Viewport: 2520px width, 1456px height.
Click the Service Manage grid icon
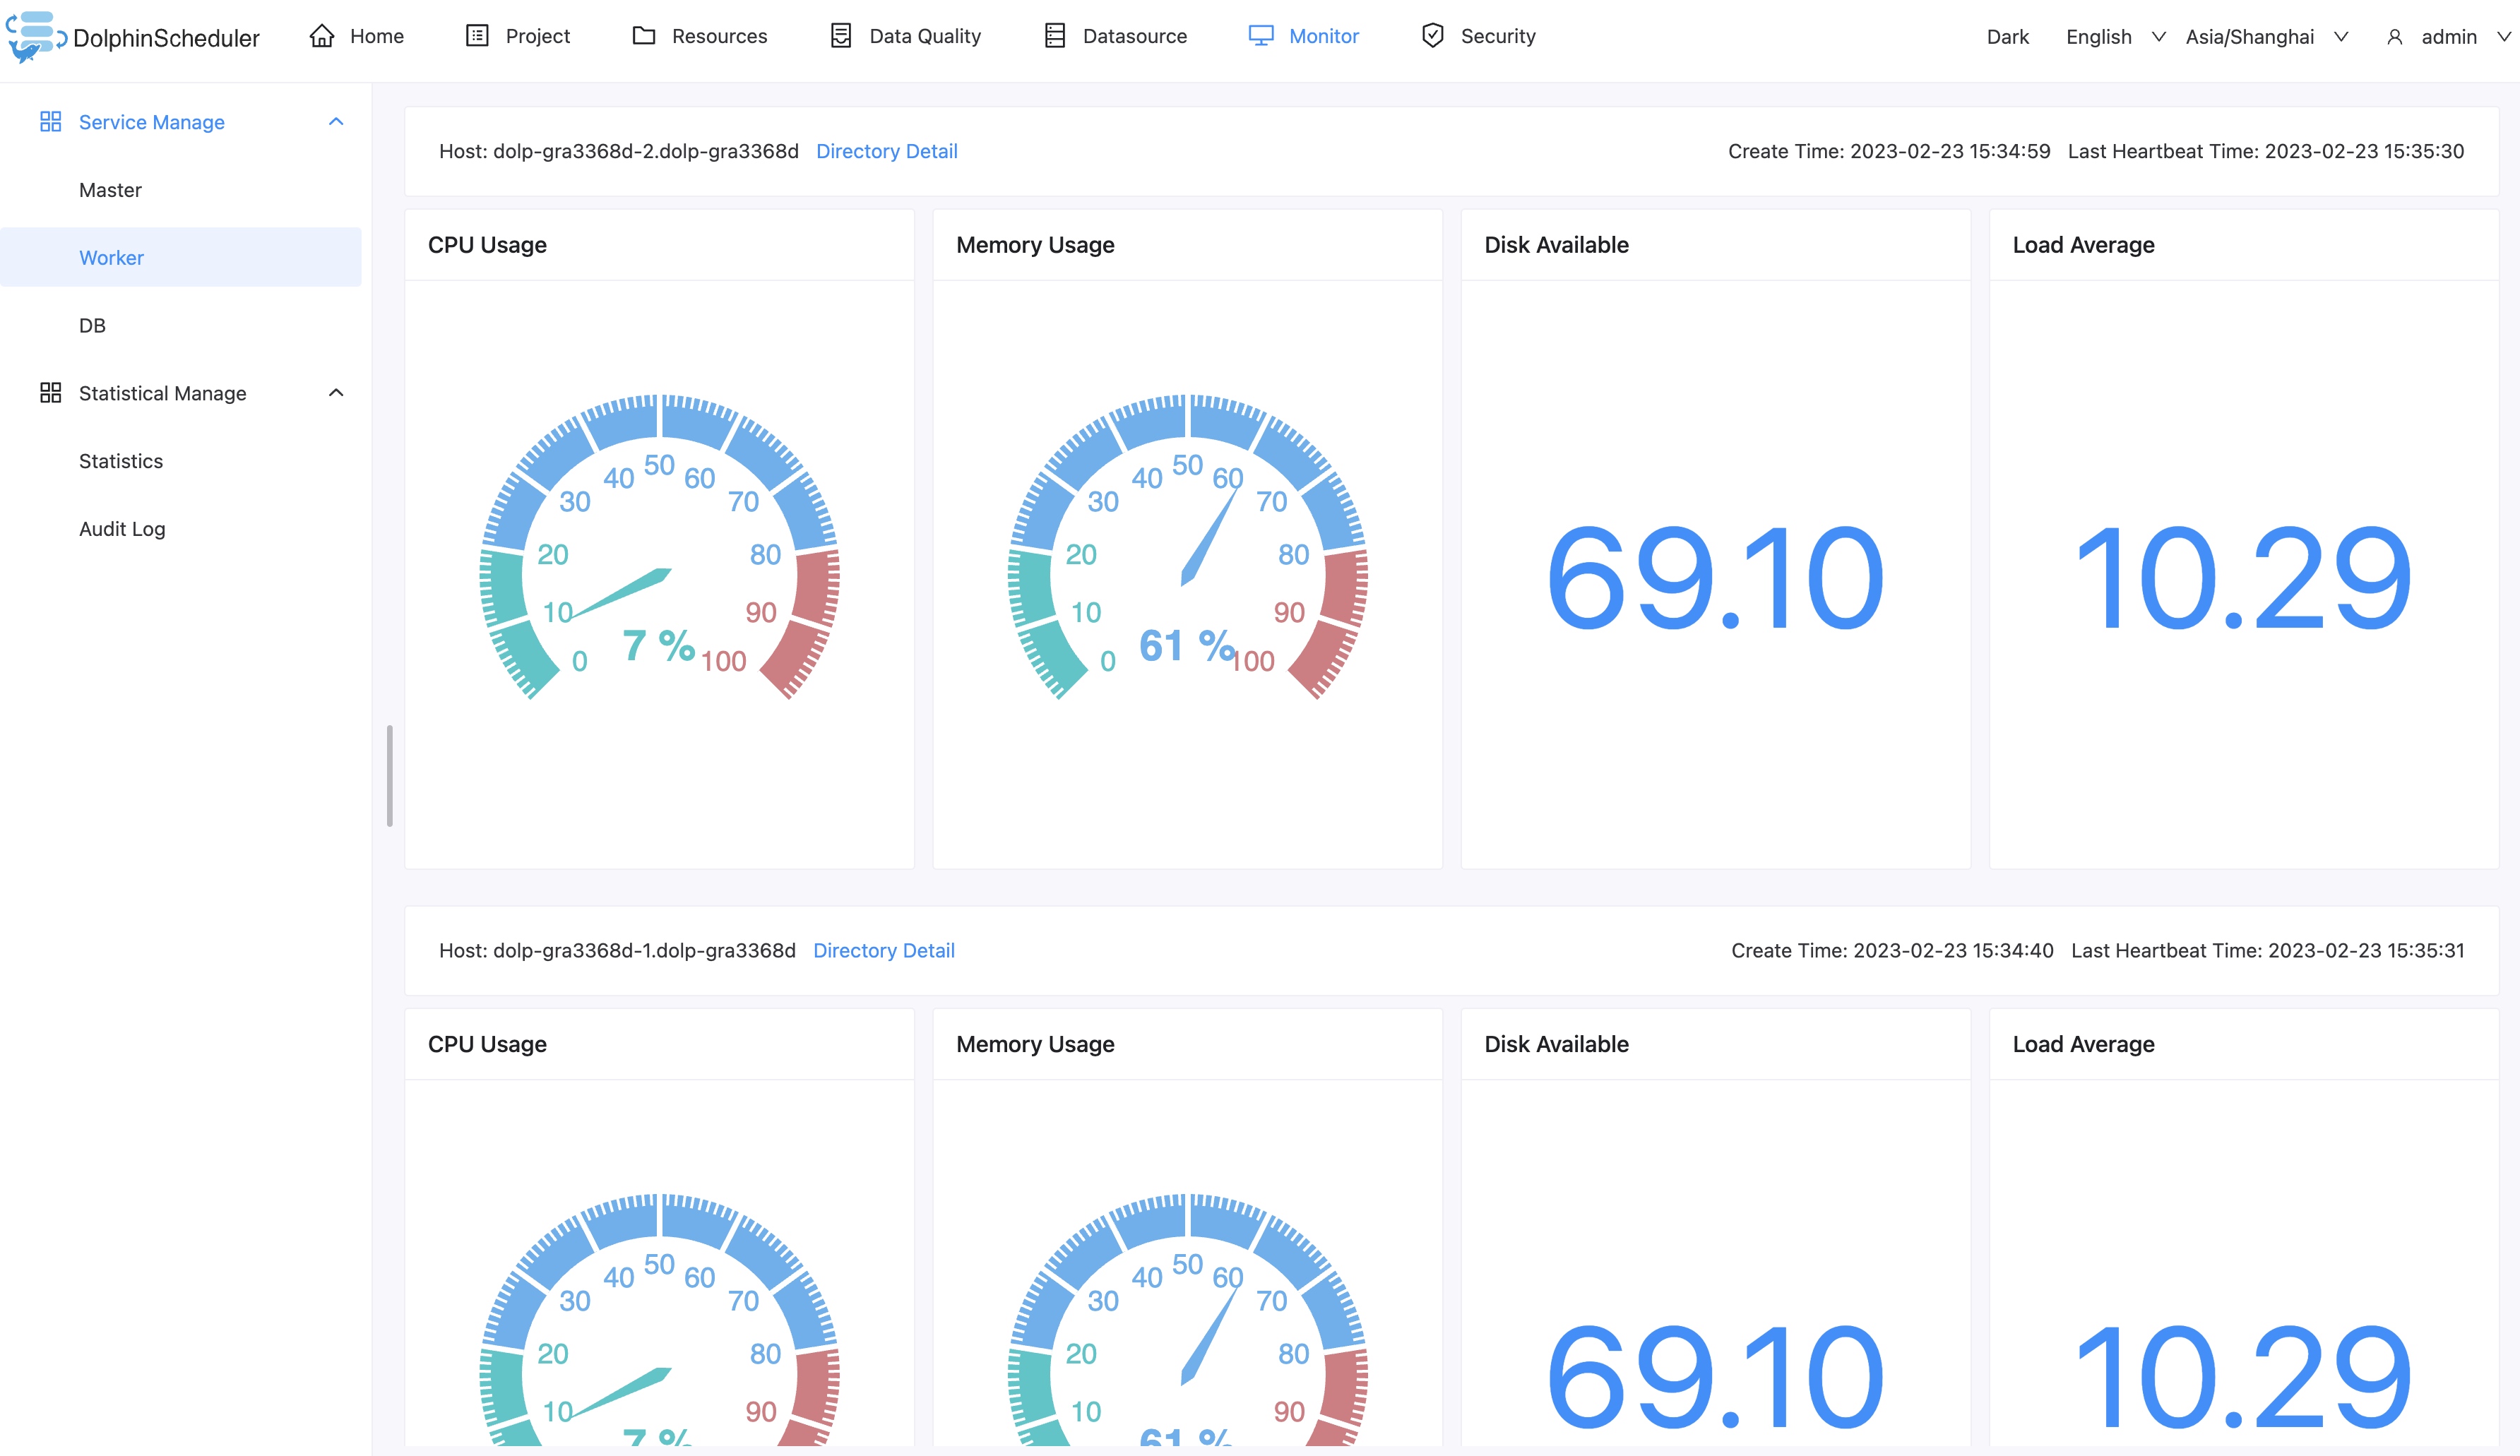click(x=50, y=122)
